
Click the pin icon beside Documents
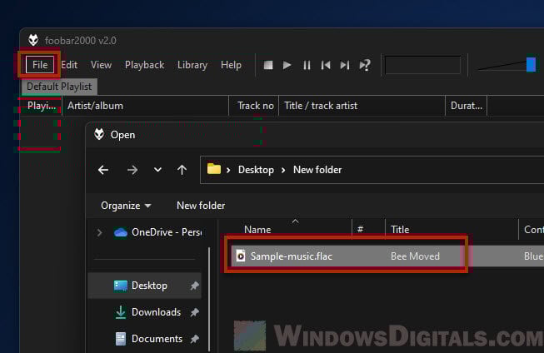194,339
